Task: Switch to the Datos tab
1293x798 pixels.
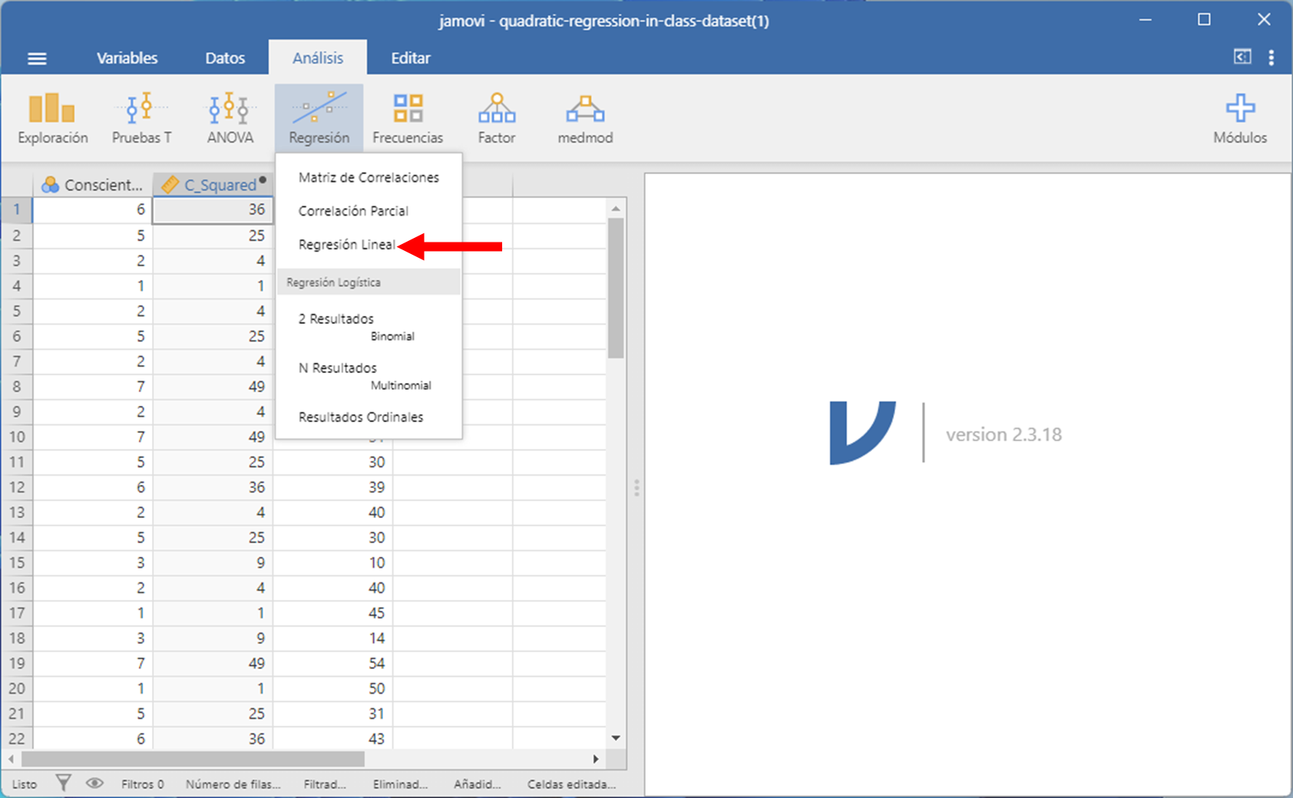Action: 225,58
